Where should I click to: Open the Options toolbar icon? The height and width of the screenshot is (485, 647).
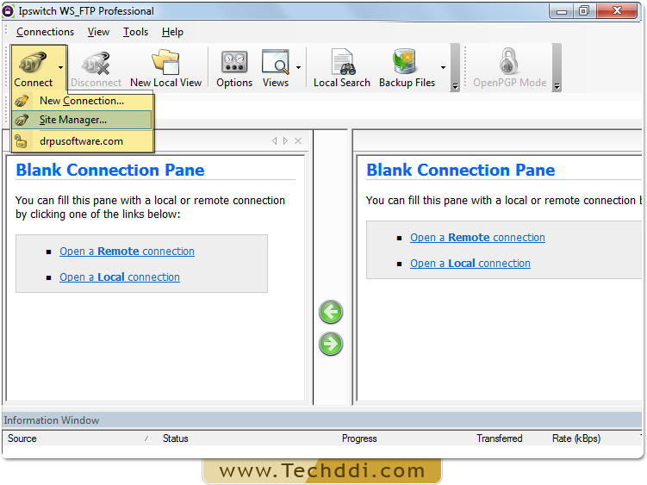point(234,66)
